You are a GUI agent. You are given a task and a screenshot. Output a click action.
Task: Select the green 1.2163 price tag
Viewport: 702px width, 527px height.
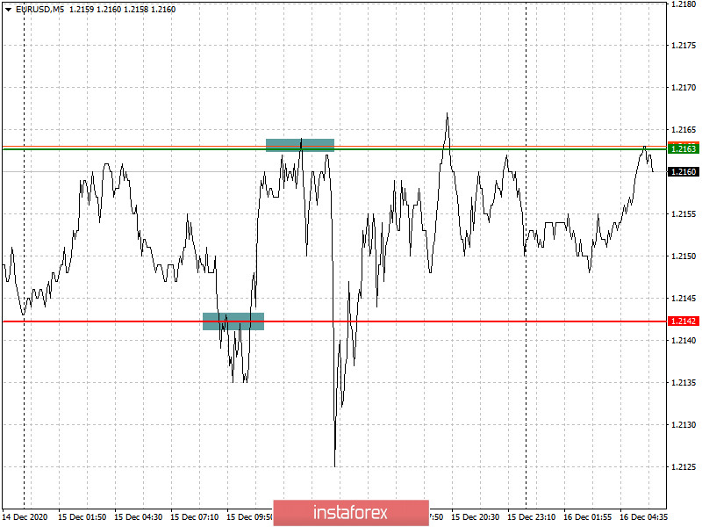pyautogui.click(x=684, y=148)
